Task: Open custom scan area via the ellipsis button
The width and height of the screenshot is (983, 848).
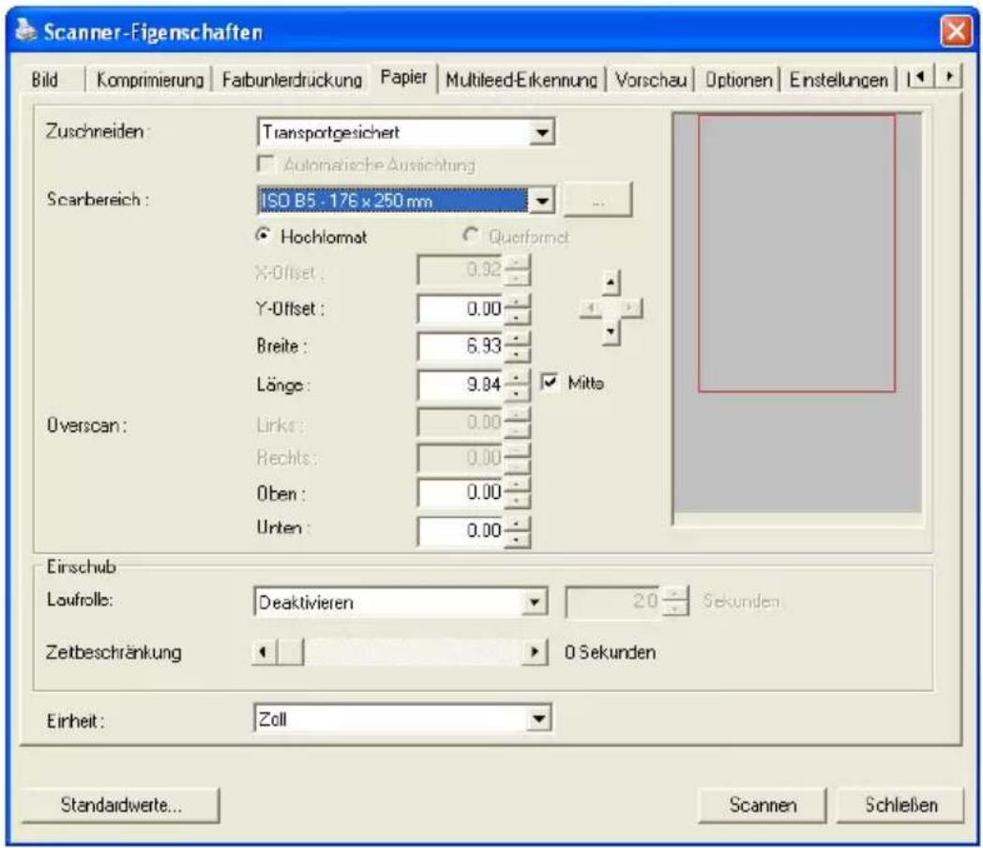Action: pyautogui.click(x=598, y=201)
